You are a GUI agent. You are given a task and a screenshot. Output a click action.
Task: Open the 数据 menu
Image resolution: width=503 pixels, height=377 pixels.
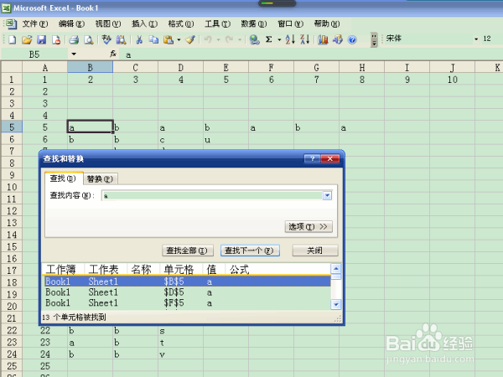pos(254,23)
